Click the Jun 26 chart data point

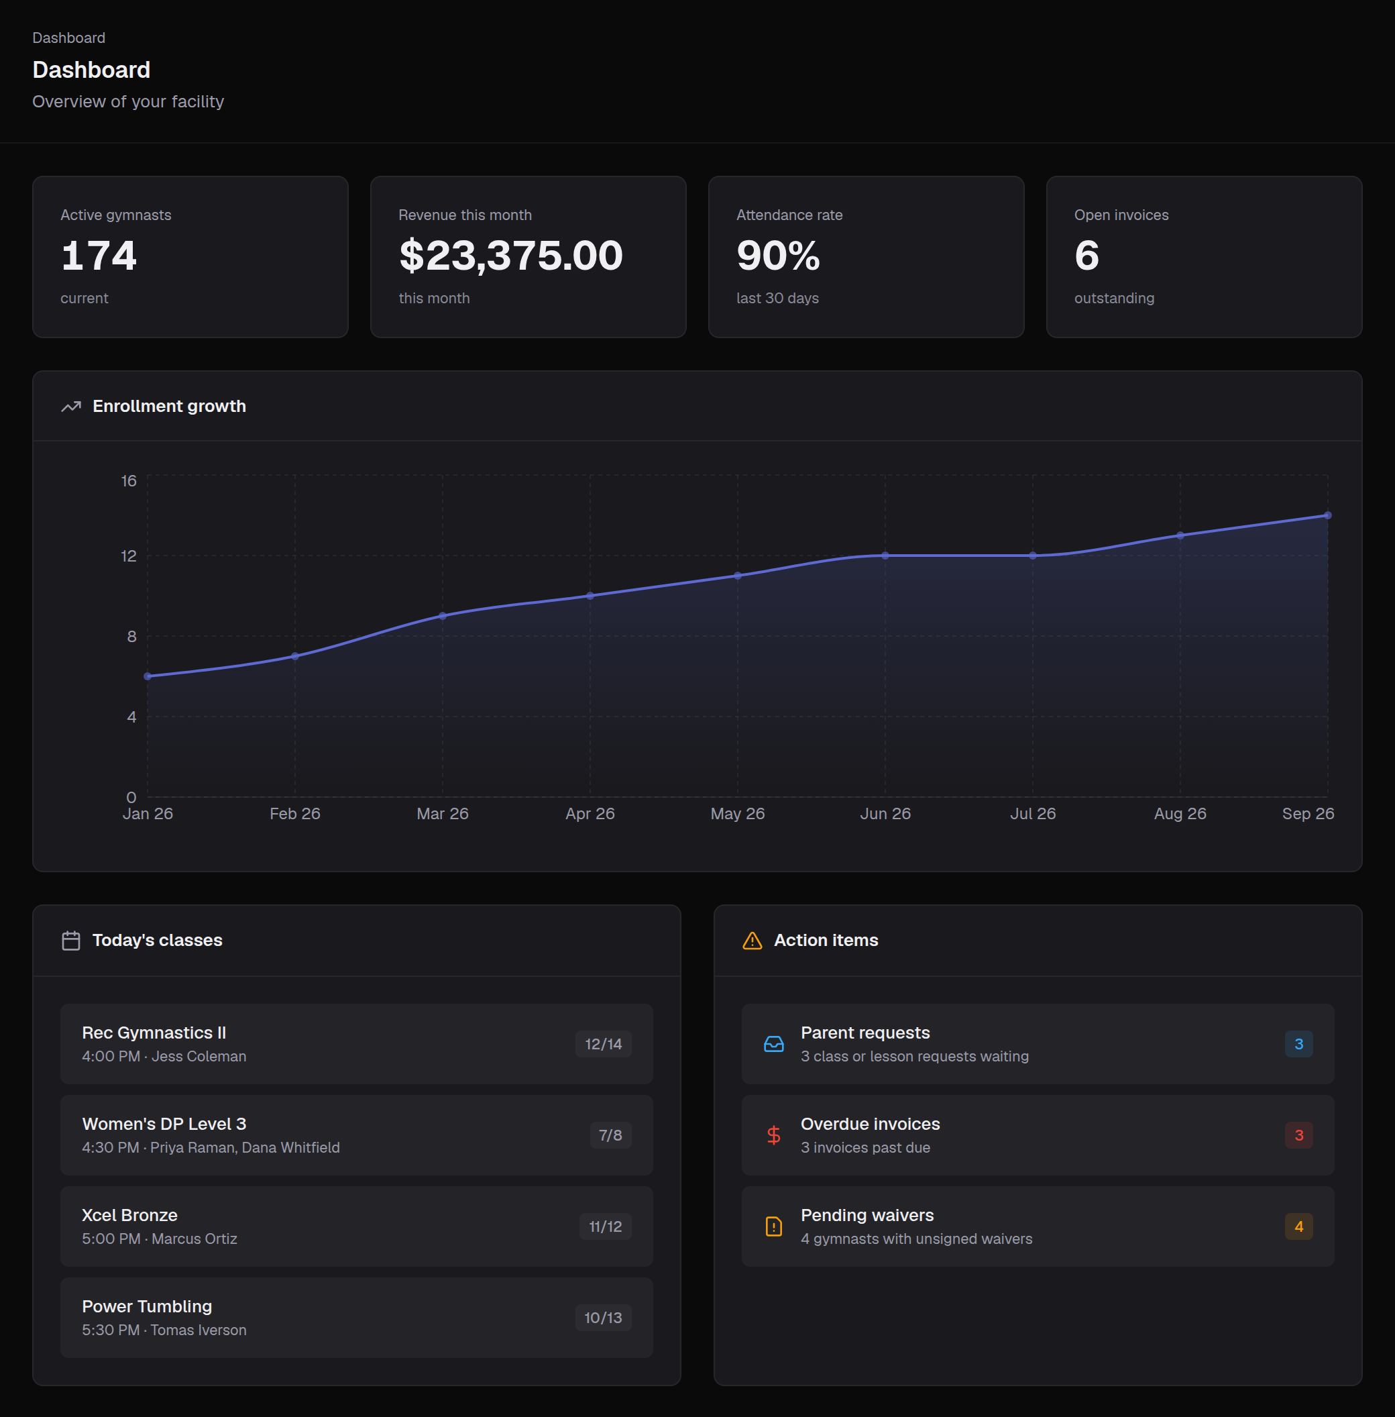885,556
